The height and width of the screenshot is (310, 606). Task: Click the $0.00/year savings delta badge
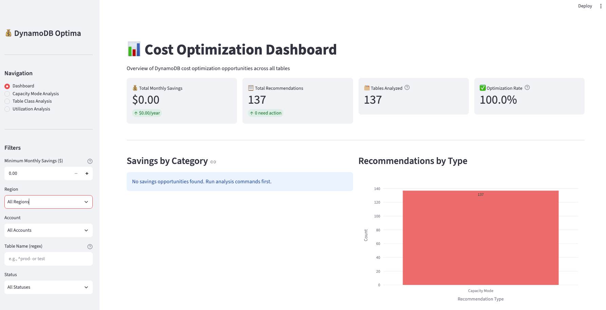(147, 113)
